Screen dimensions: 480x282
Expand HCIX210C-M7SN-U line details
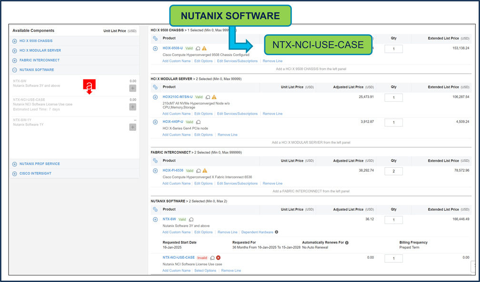pos(155,97)
